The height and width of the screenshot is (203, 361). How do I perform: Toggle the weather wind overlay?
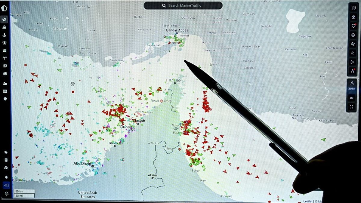353,44
